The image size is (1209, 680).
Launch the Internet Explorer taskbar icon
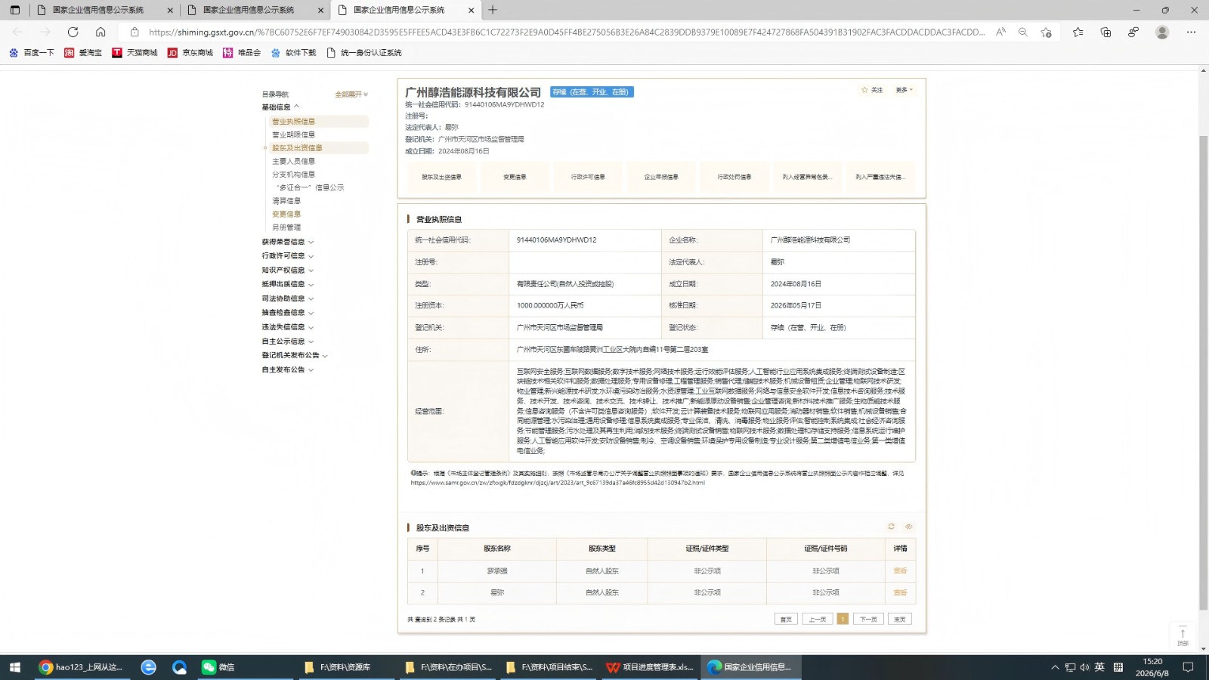(x=149, y=667)
